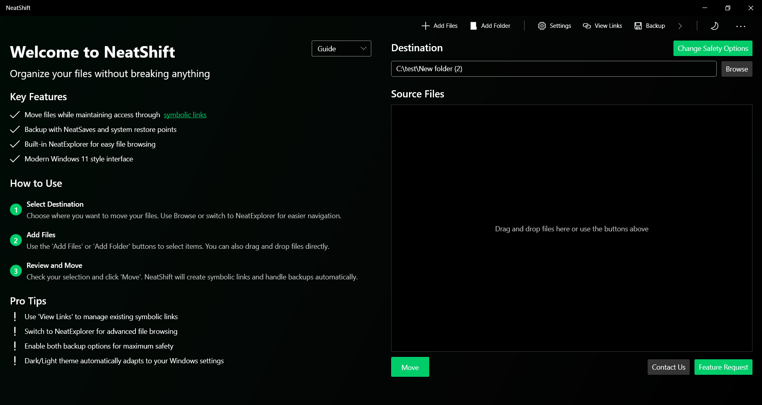Click the View Links chain icon
The width and height of the screenshot is (762, 405).
(587, 26)
